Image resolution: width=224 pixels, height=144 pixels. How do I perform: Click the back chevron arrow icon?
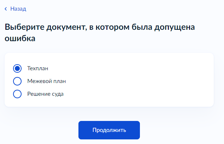(x=6, y=9)
